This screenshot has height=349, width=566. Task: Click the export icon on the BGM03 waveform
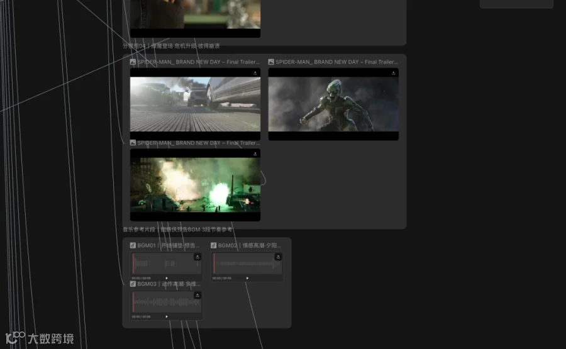coord(197,295)
